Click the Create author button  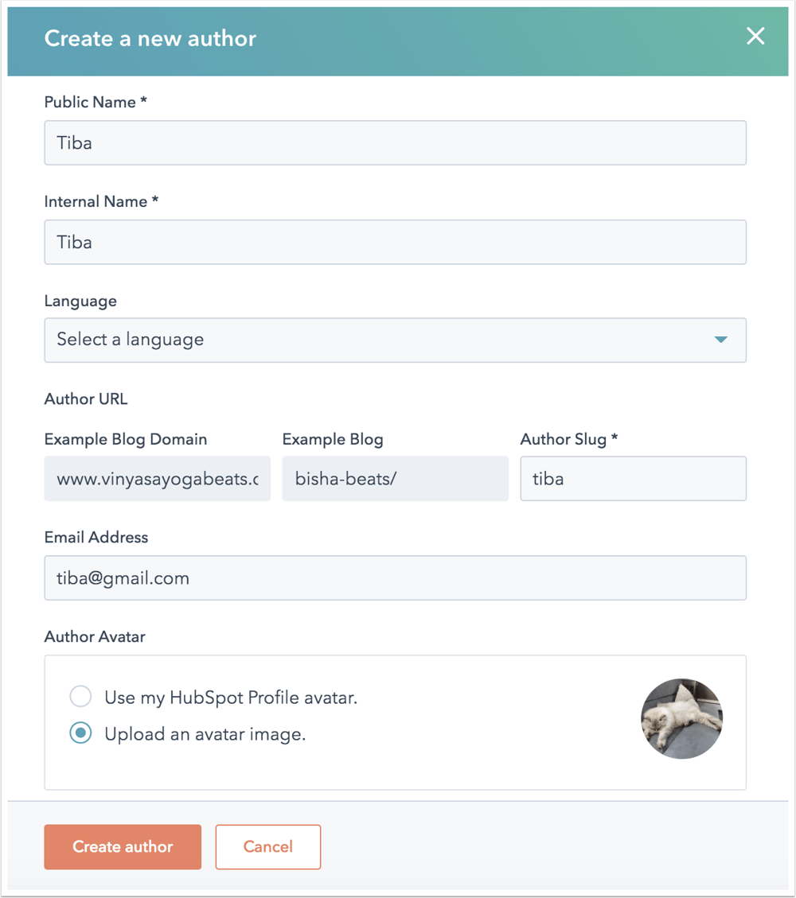point(122,847)
